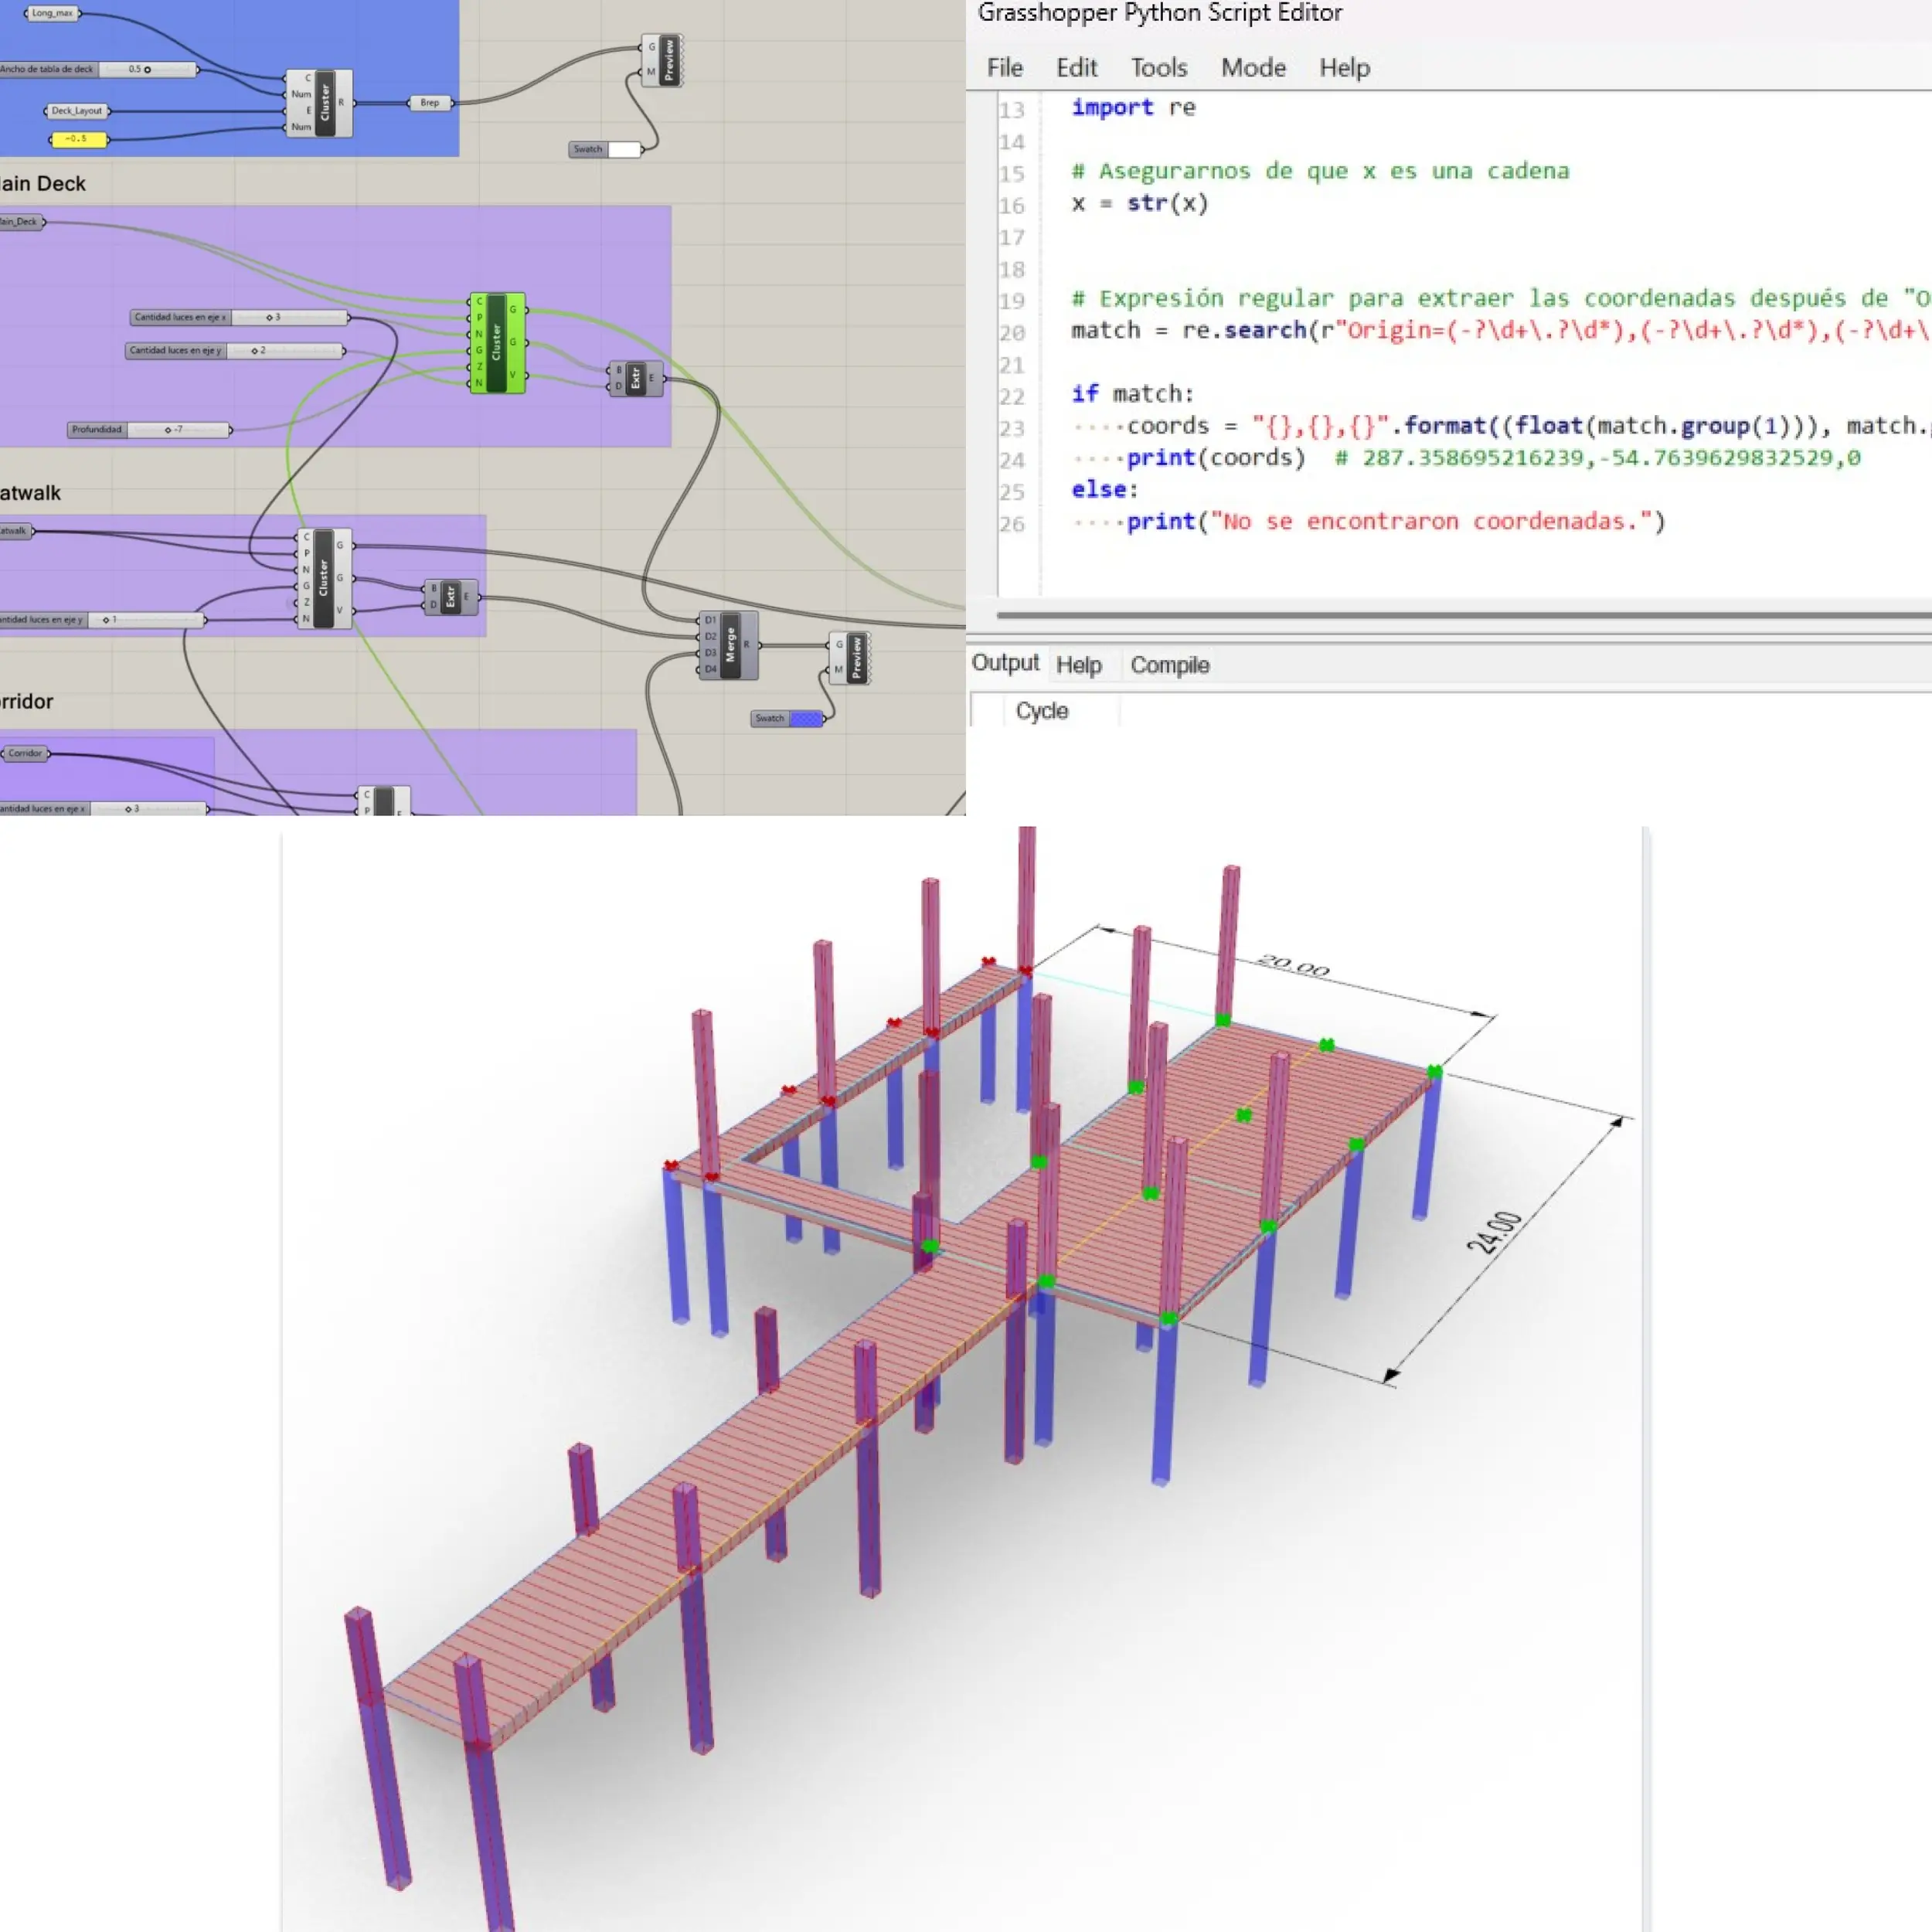The height and width of the screenshot is (1932, 1932).
Task: Select the Deck_Layout parameter node
Action: 76,111
